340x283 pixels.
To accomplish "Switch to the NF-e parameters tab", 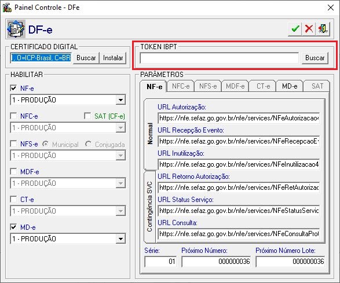I will click(x=154, y=86).
